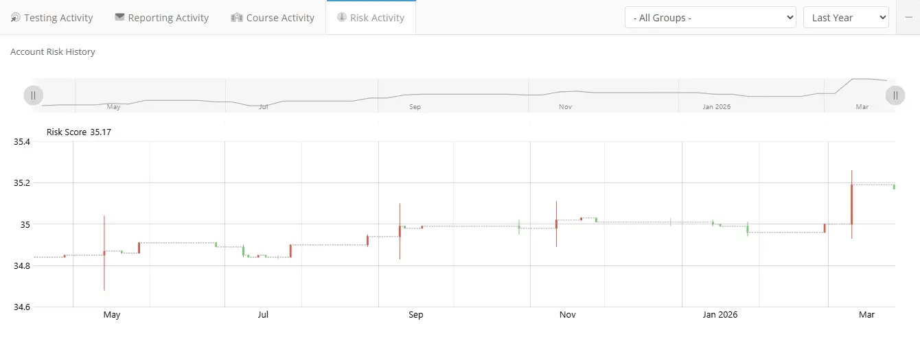920x343 pixels.
Task: Open the Last Year time range dropdown
Action: coord(845,18)
